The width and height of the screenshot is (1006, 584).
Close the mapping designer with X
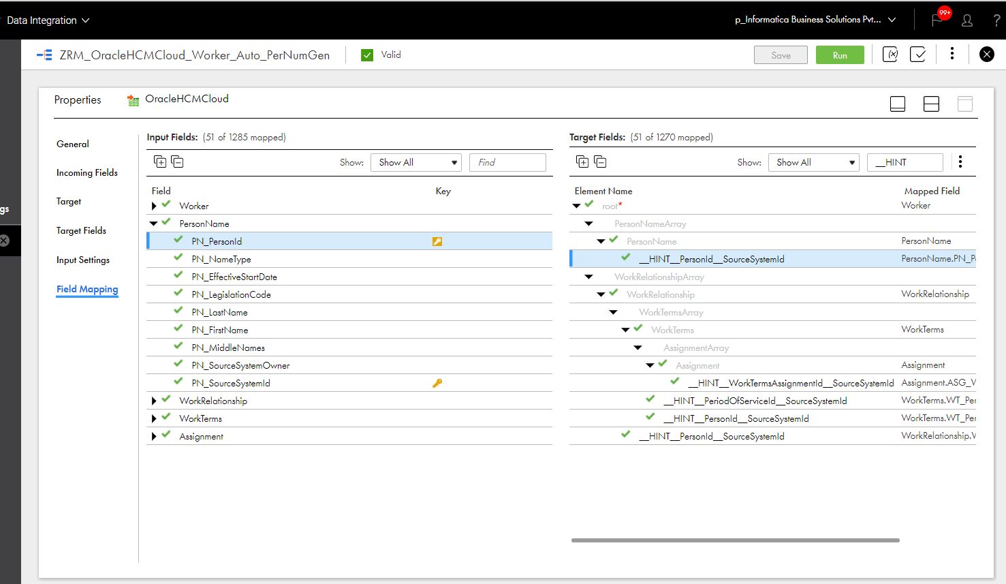point(986,55)
